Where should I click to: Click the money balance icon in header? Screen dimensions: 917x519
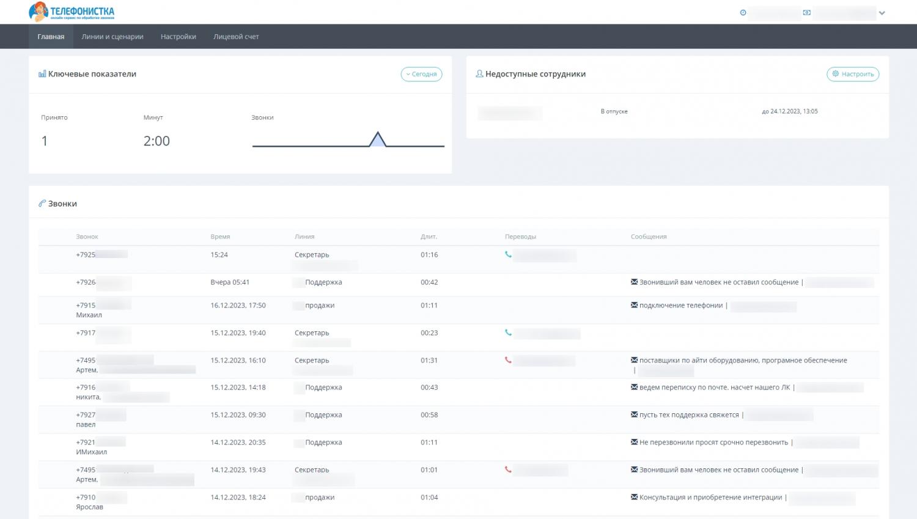(806, 13)
